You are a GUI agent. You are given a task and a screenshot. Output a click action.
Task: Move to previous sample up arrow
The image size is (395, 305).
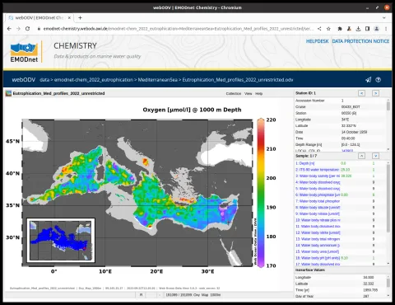click(x=362, y=156)
